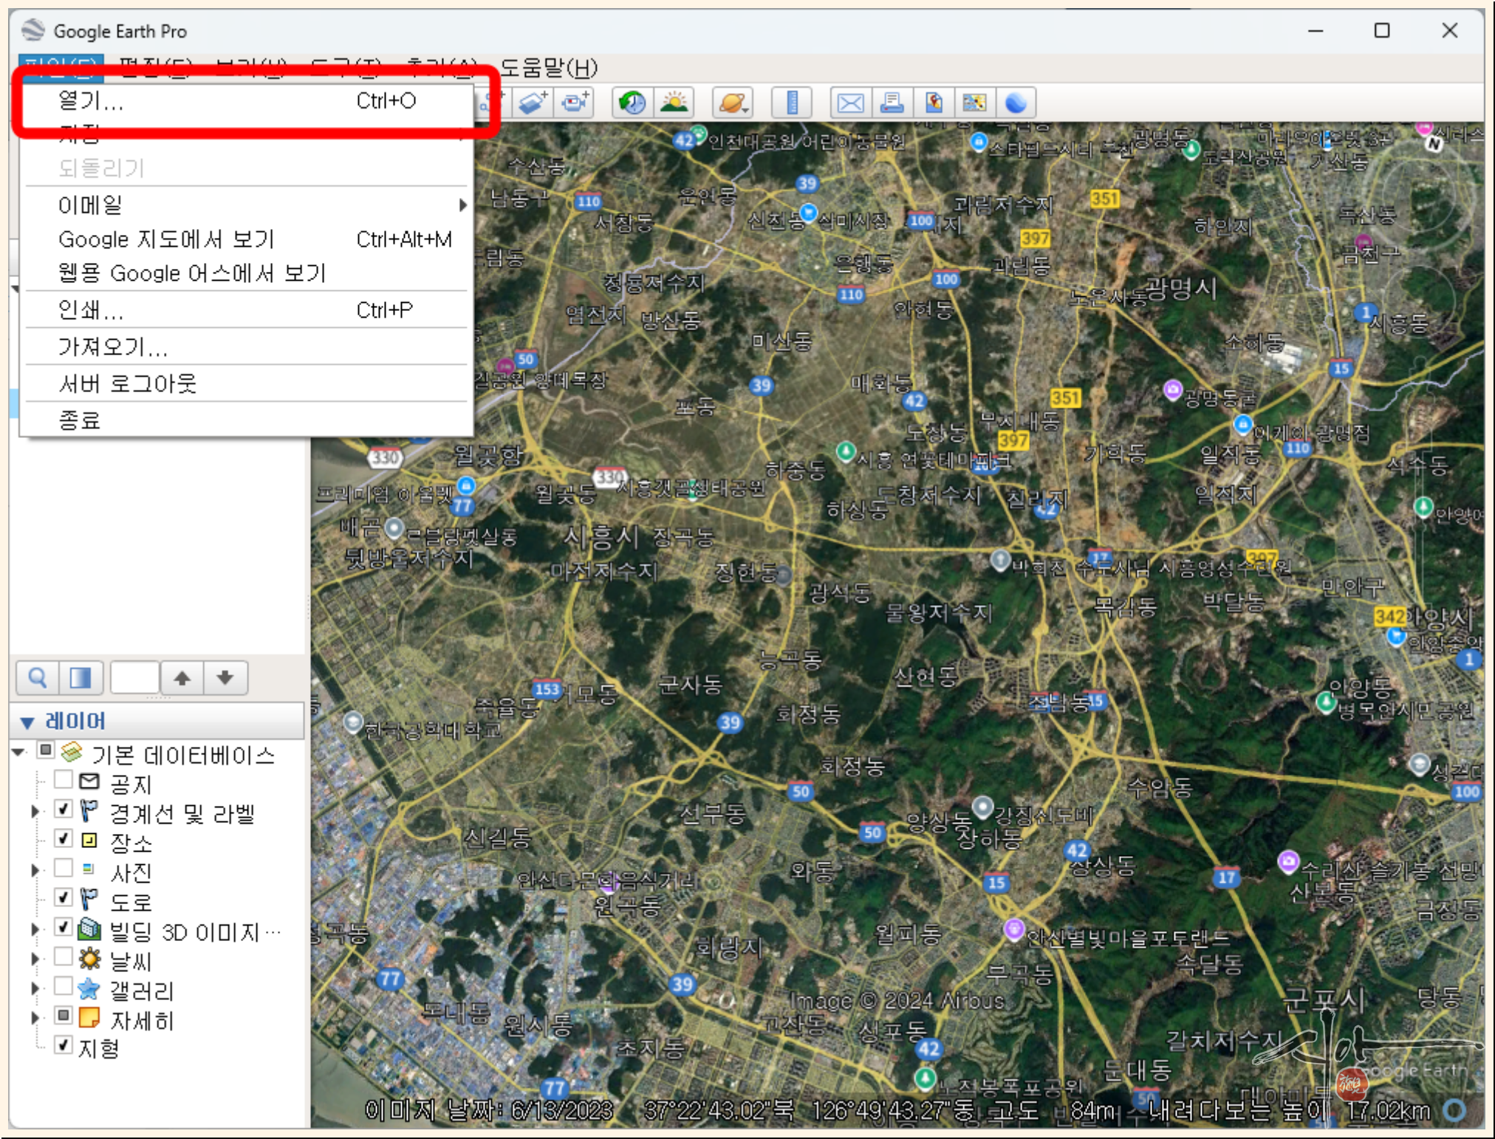Select 웹용 Google 어스에서 보기 entry
Screen dimensions: 1495x1139
pyautogui.click(x=247, y=273)
